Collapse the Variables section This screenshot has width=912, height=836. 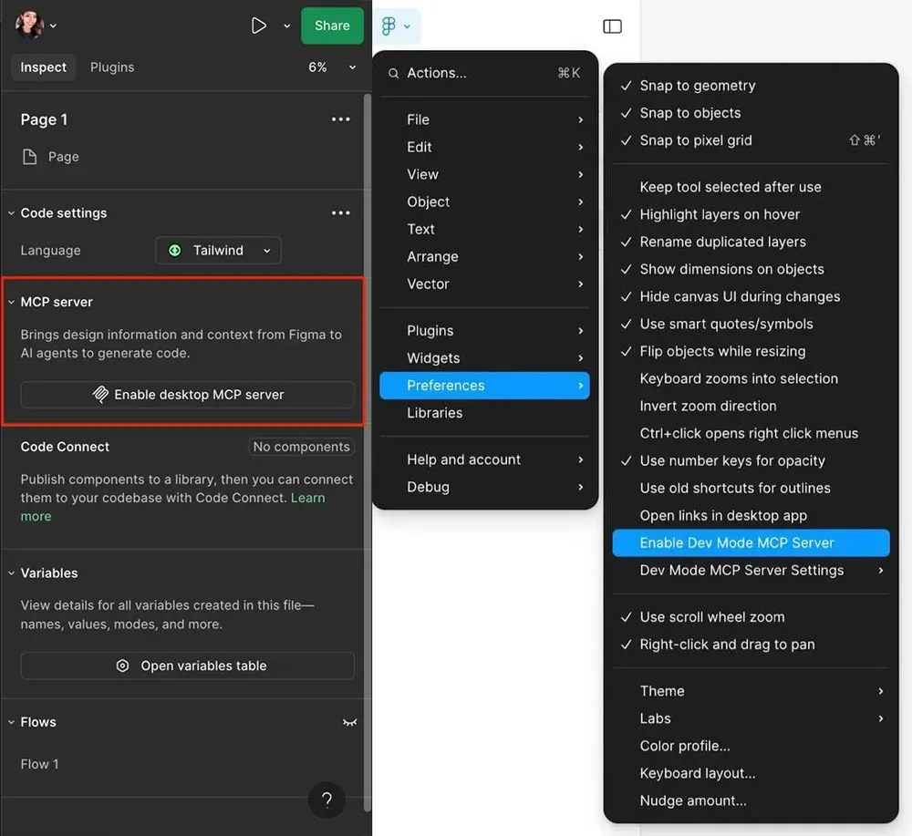click(11, 573)
